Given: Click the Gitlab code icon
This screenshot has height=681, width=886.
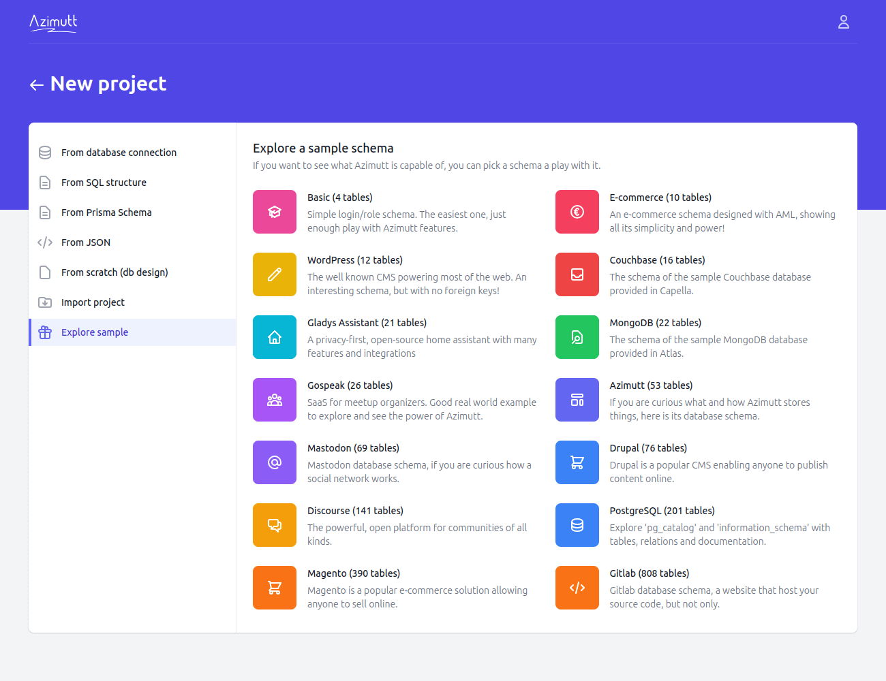Looking at the screenshot, I should tap(577, 588).
